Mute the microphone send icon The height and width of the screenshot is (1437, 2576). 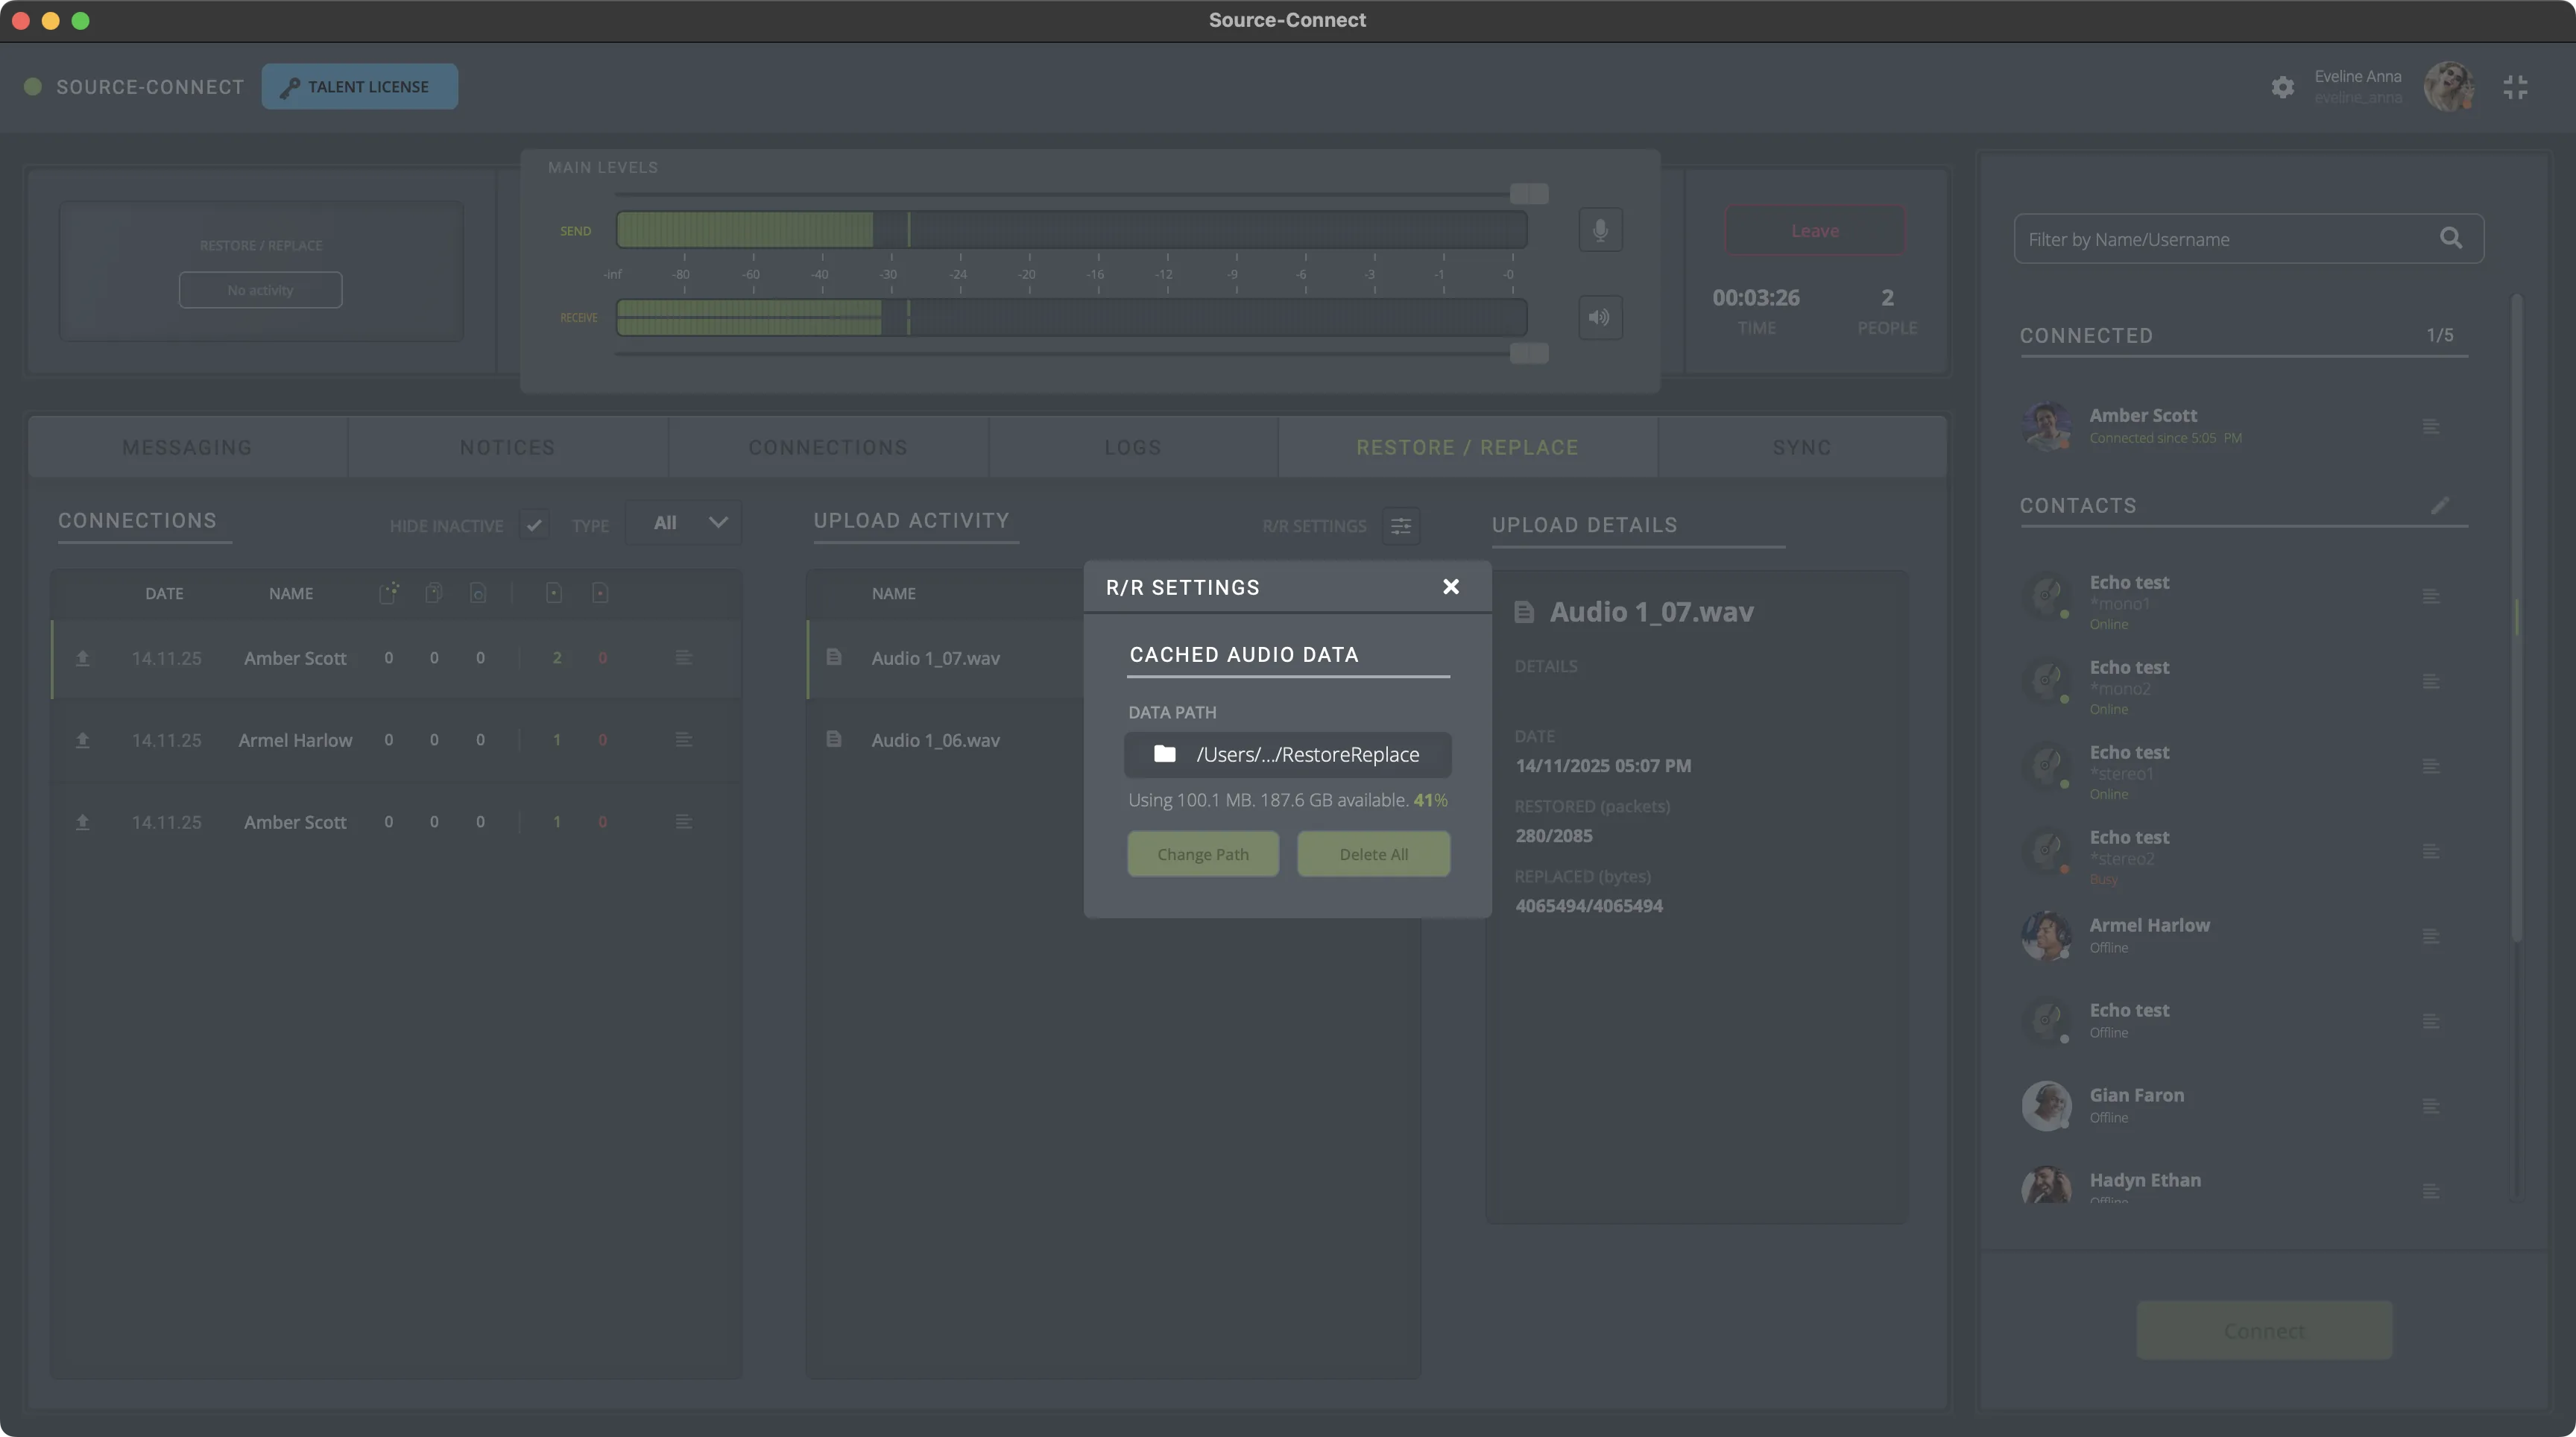[1600, 230]
